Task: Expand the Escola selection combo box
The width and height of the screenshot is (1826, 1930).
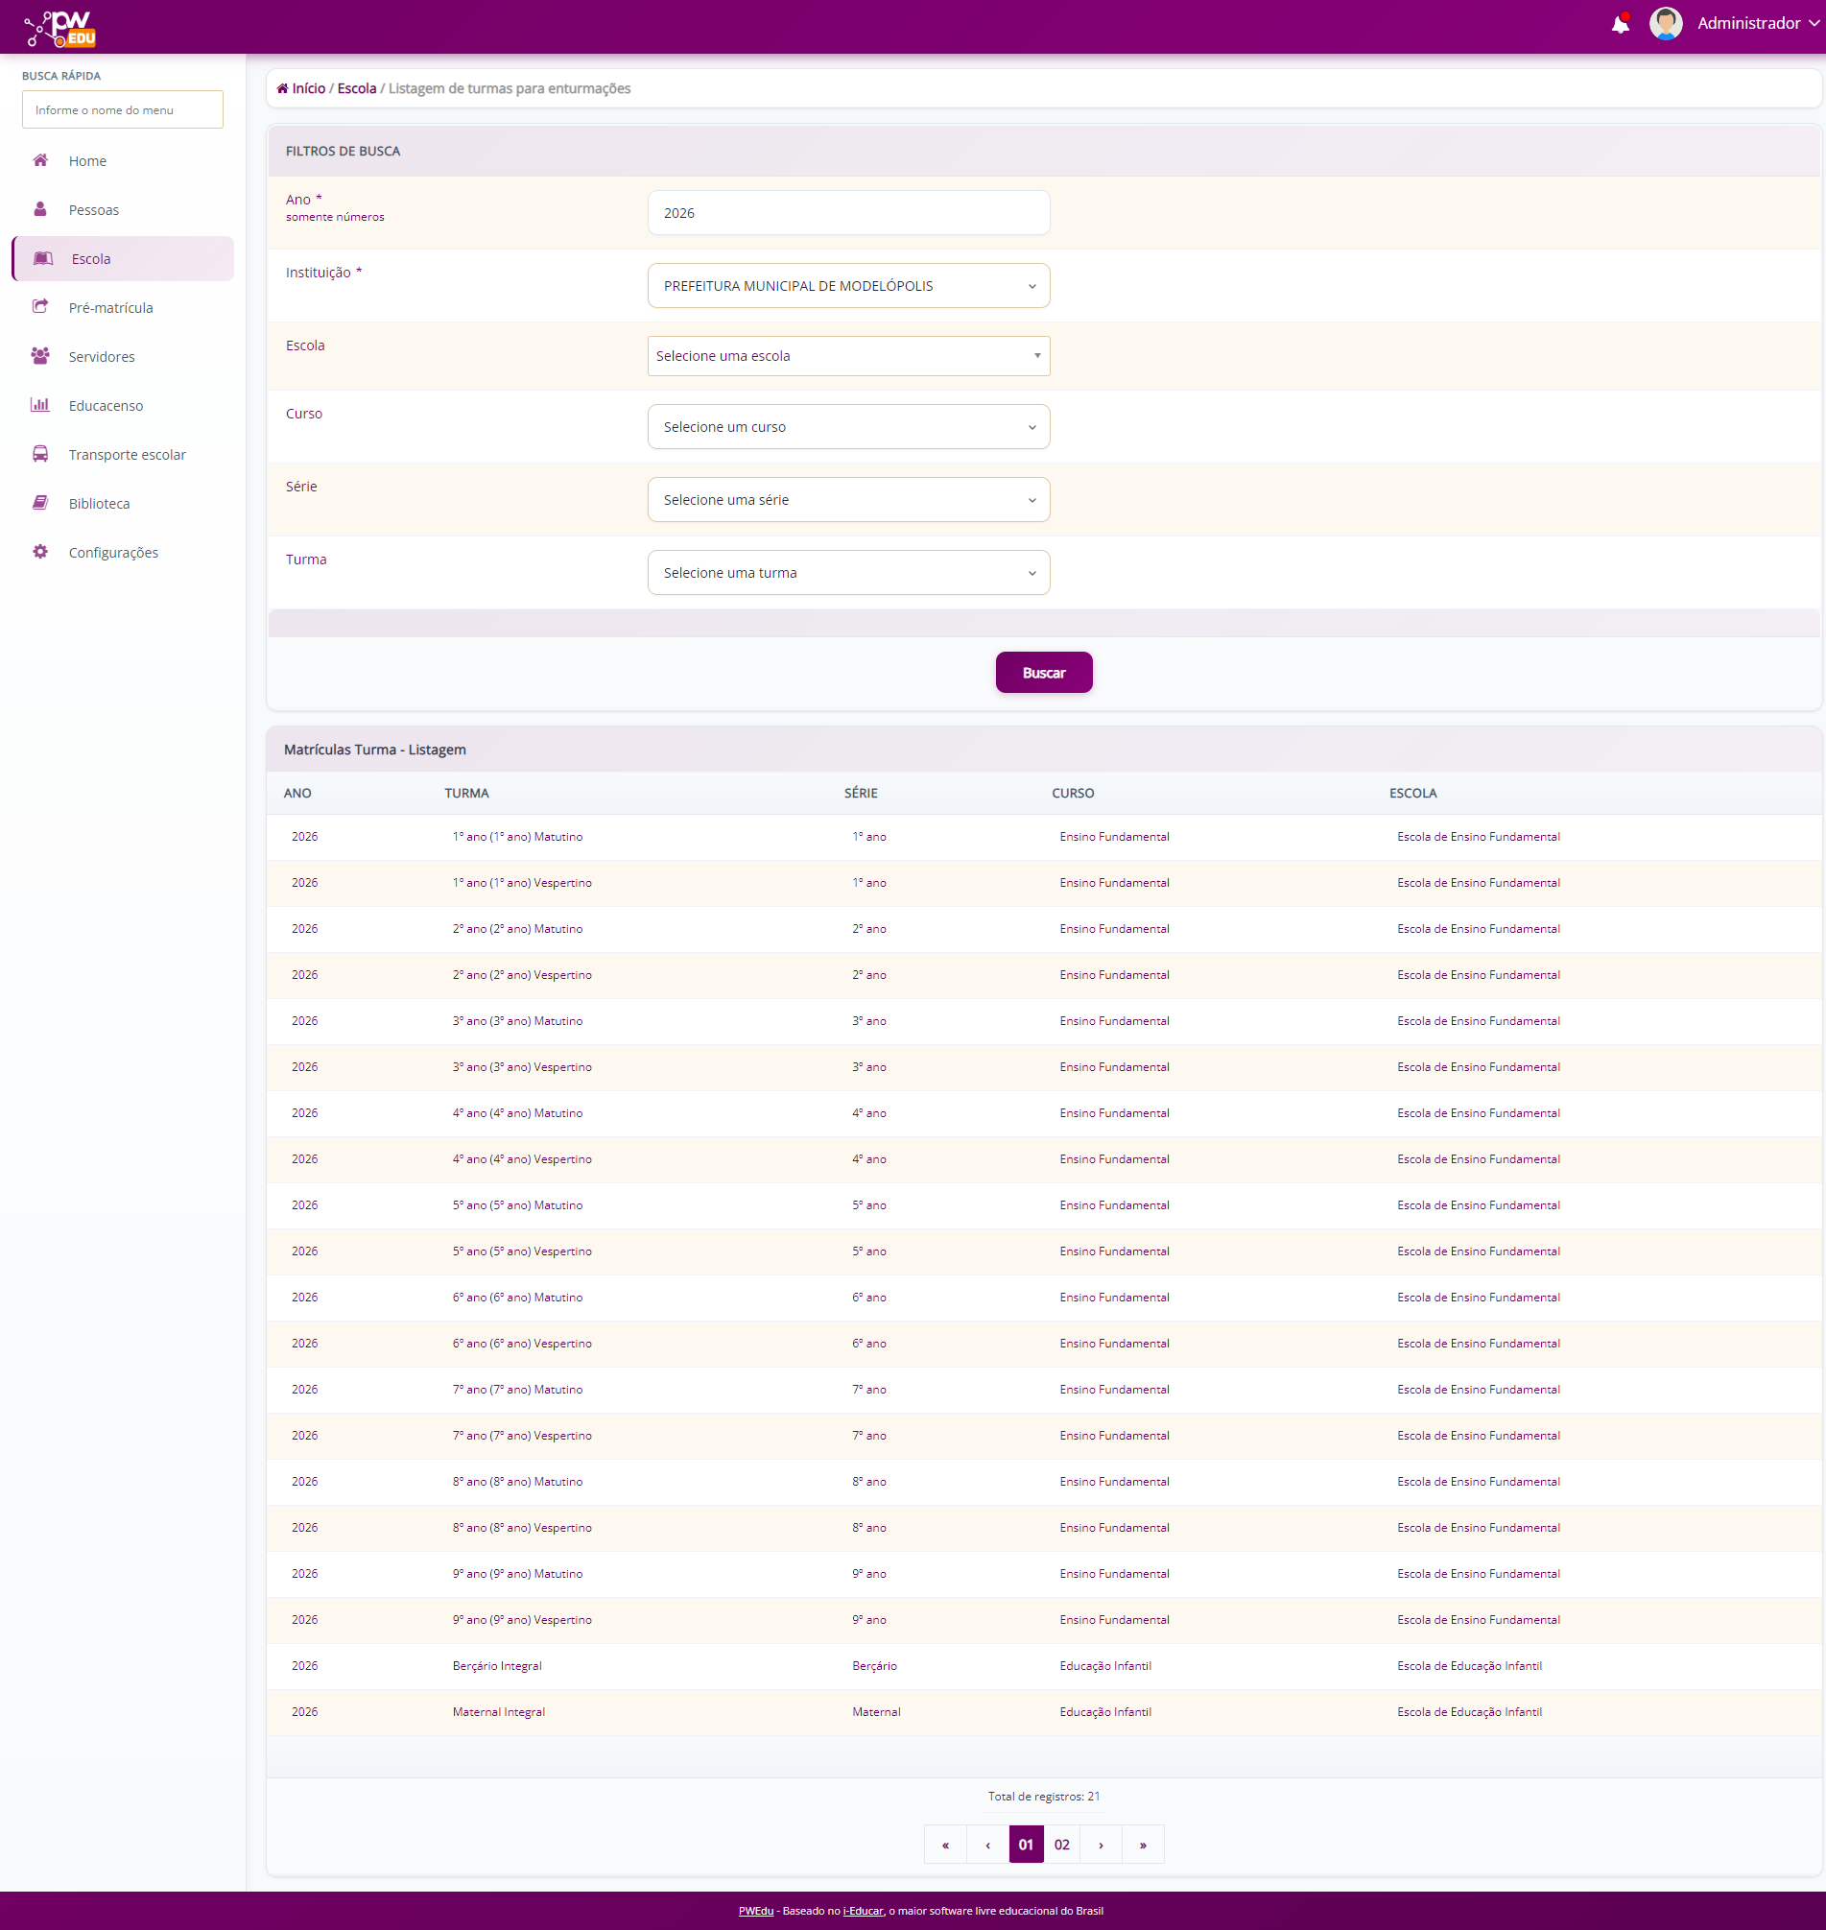Action: [x=848, y=356]
